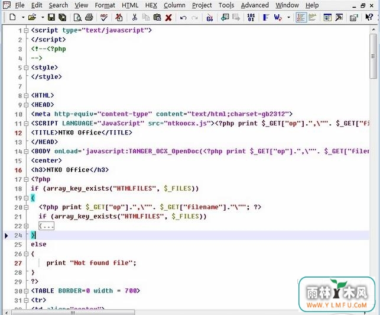Click the greyed right arrow page icon

tap(236, 17)
